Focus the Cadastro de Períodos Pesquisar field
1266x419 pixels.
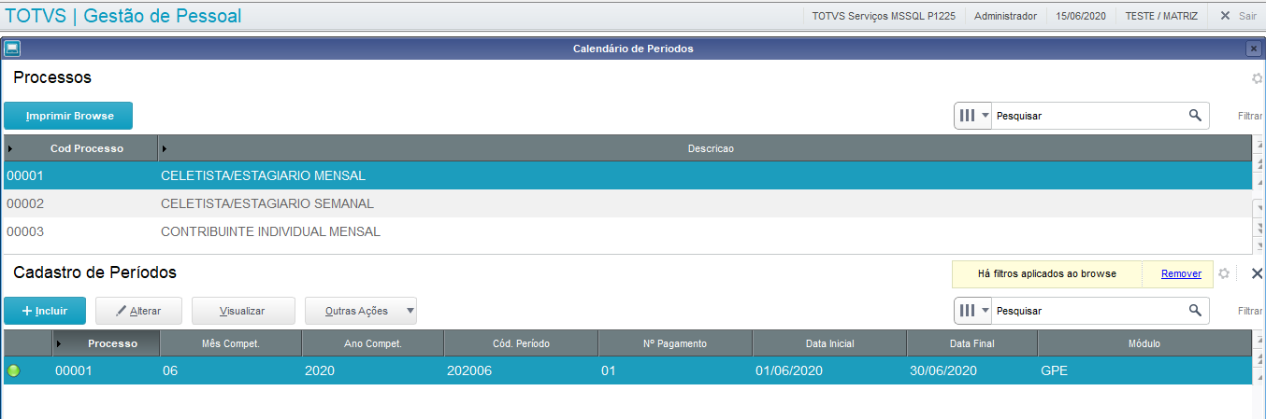click(1089, 311)
